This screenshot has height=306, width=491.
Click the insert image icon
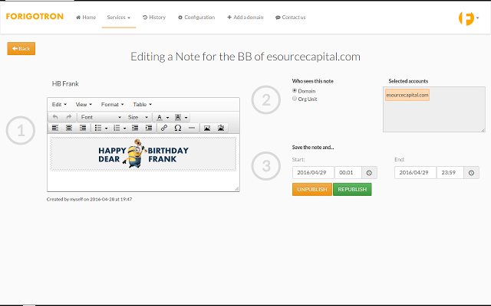(206, 128)
